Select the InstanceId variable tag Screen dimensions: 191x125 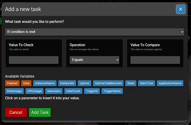tap(67, 83)
